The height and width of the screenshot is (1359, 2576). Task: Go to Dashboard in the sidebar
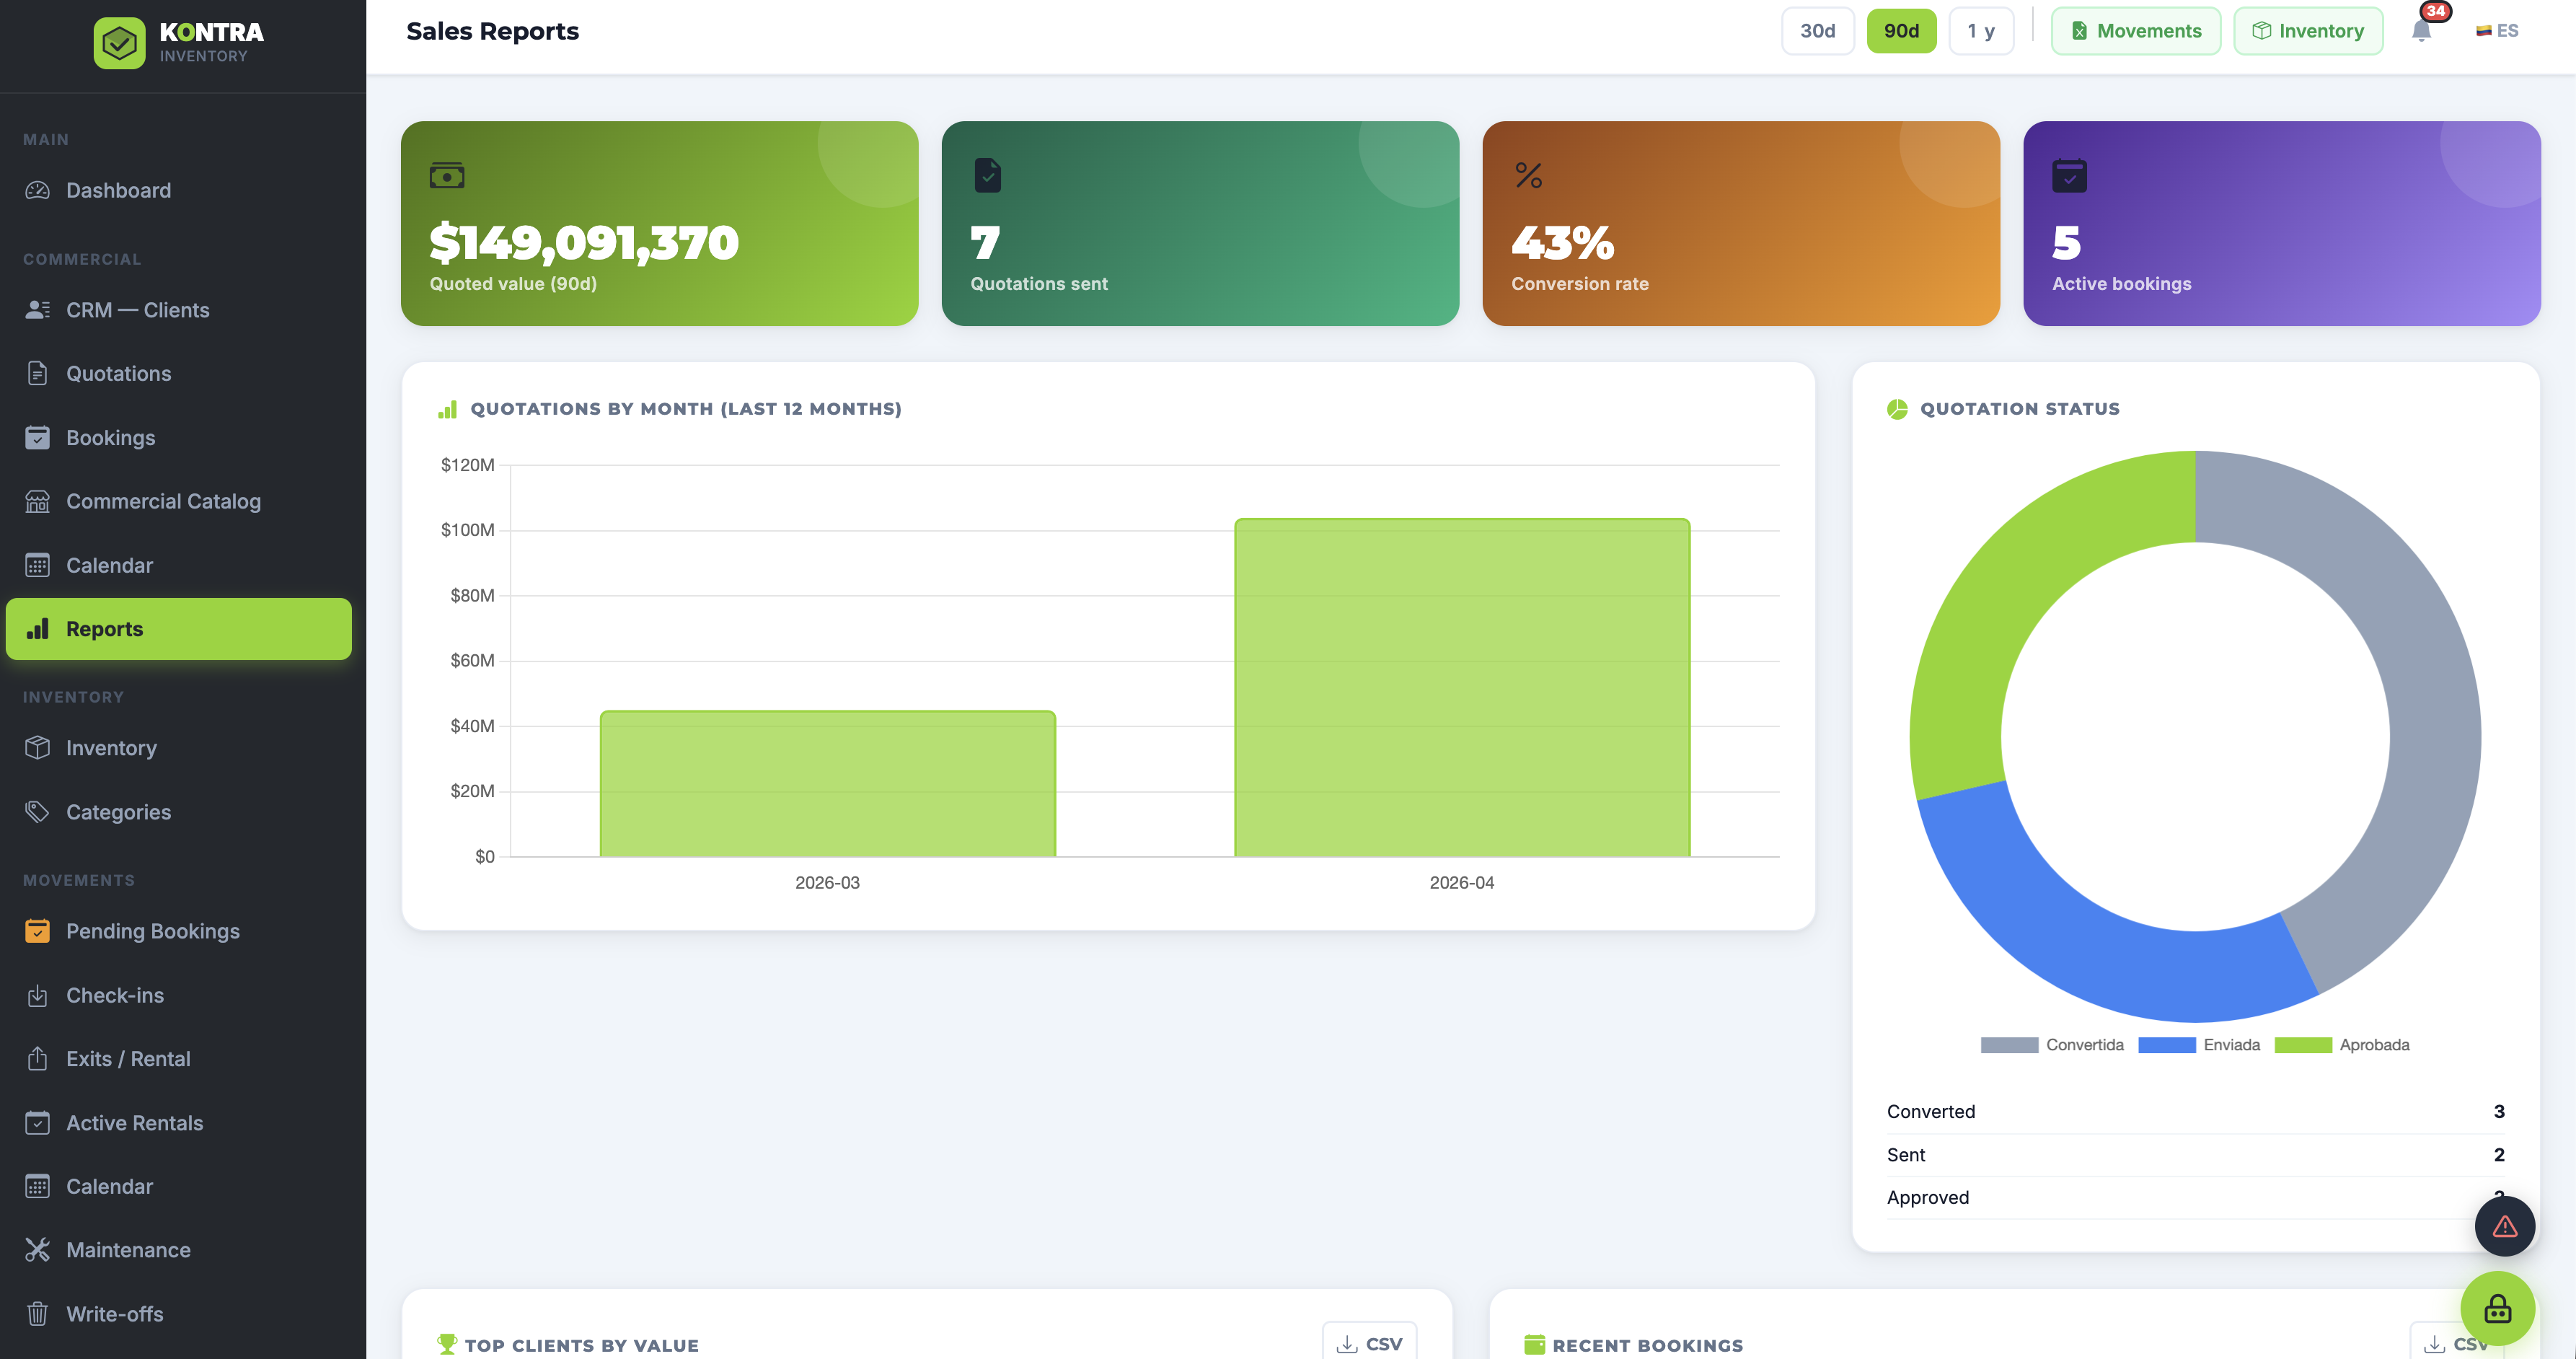[x=179, y=190]
